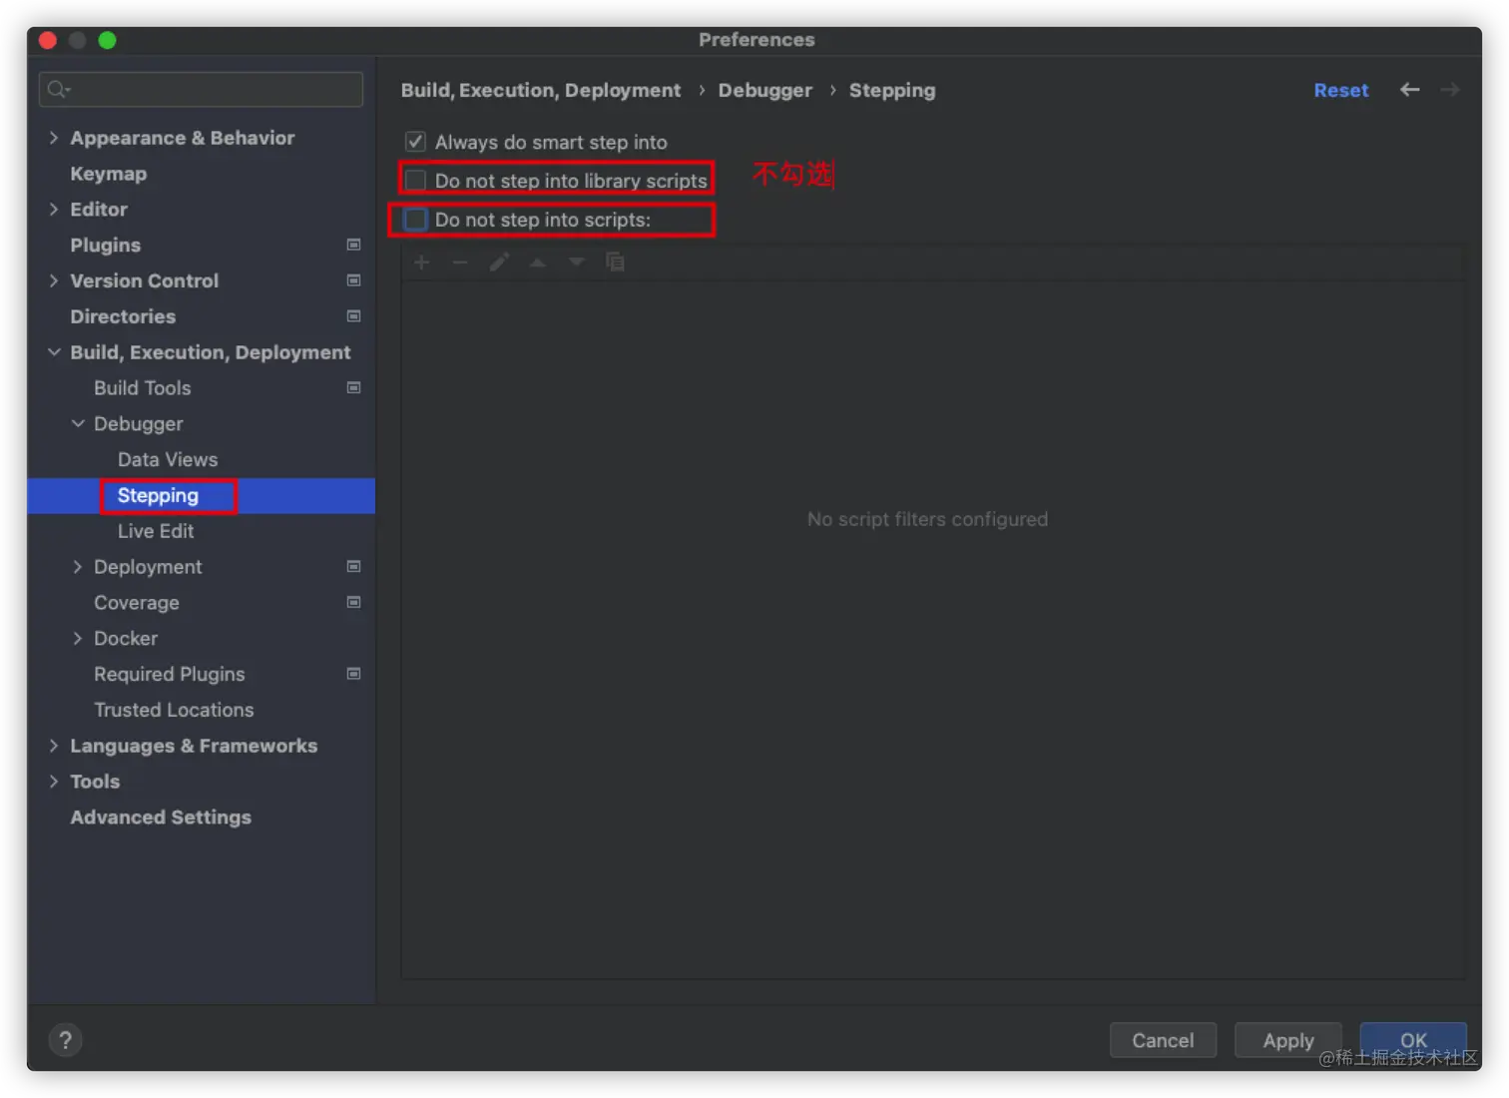Click the Cancel button

[x=1163, y=1040]
